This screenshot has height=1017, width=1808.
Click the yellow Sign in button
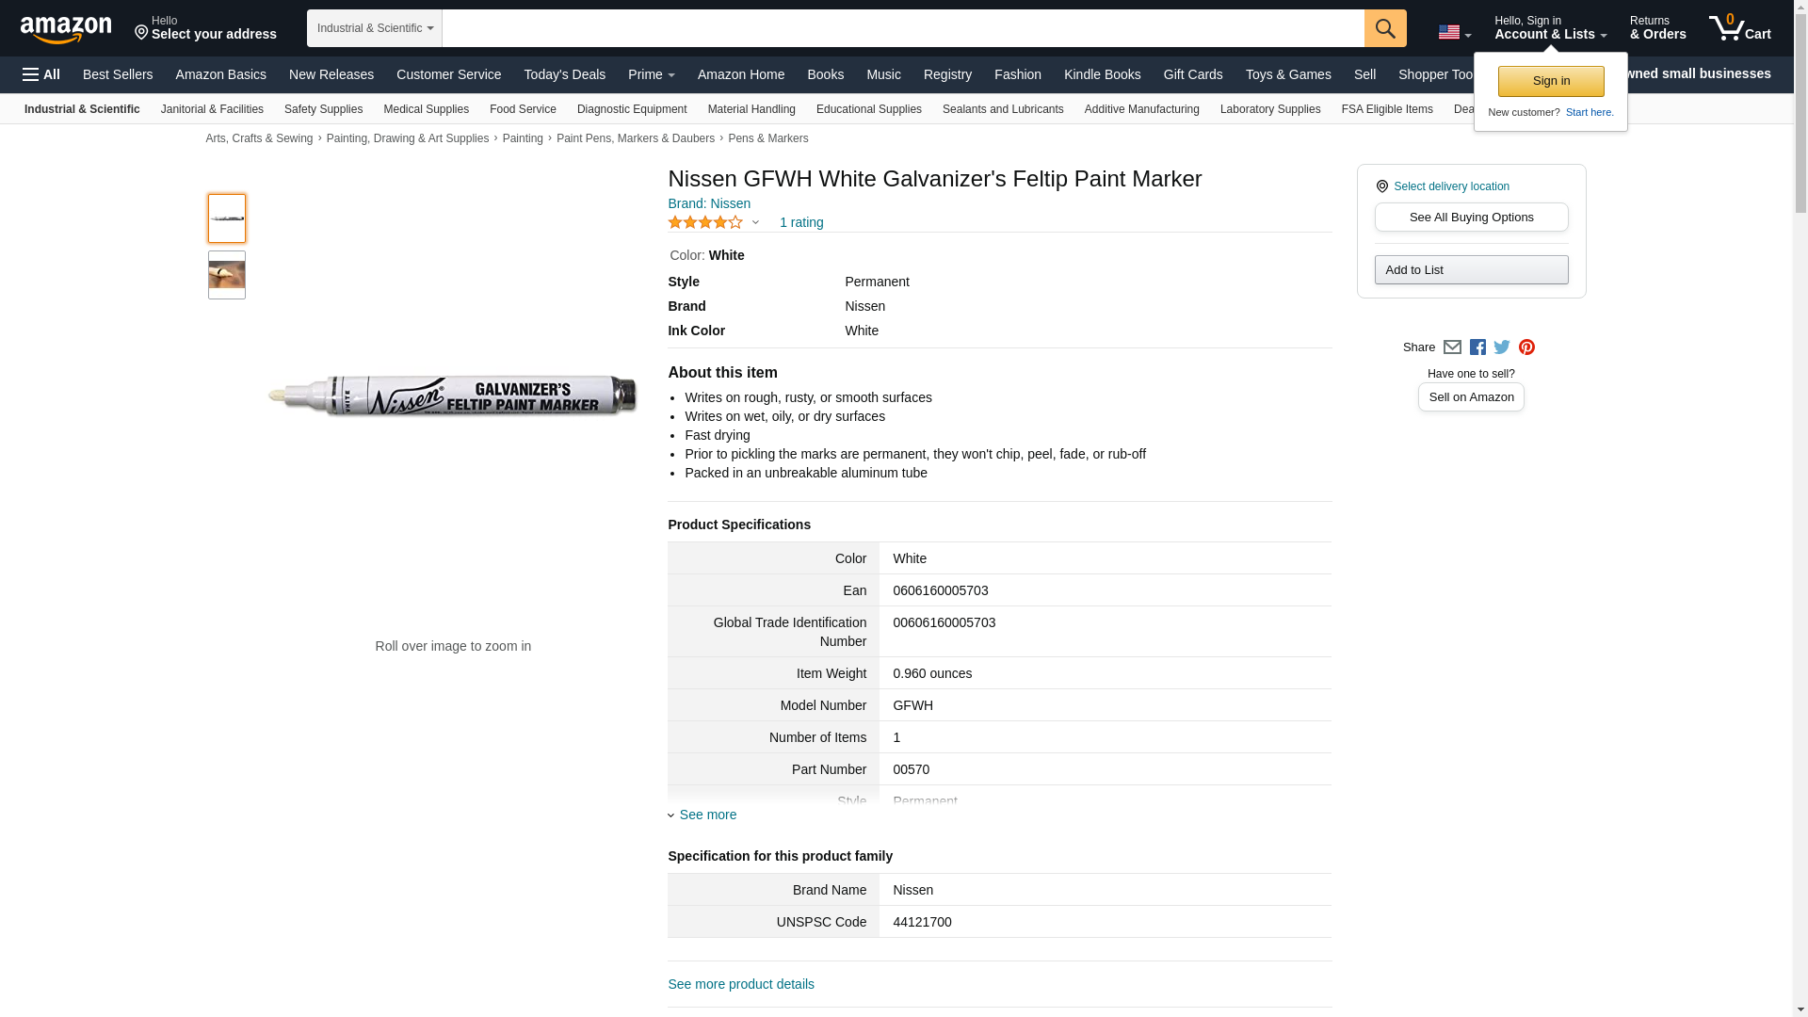(1550, 81)
